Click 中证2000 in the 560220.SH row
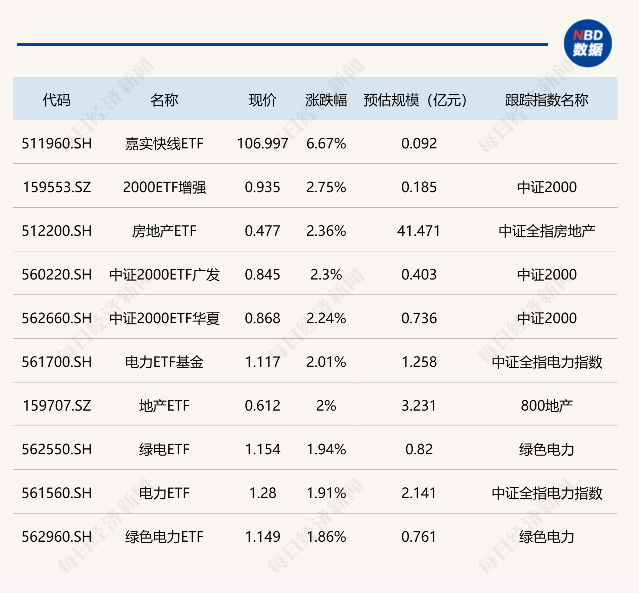639x593 pixels. point(547,275)
